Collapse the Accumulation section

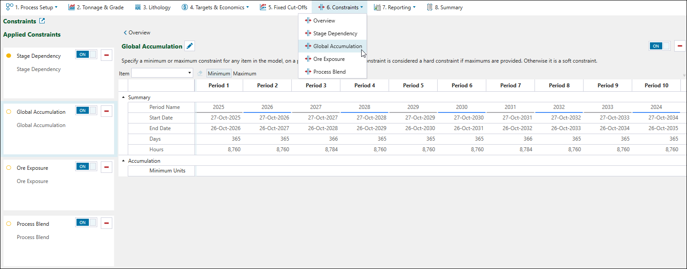(x=123, y=161)
